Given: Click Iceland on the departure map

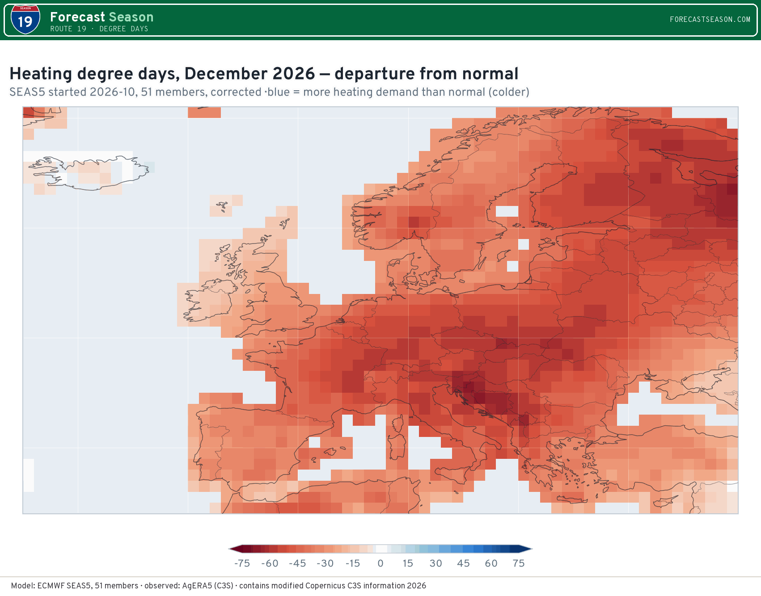Looking at the screenshot, I should pos(89,173).
